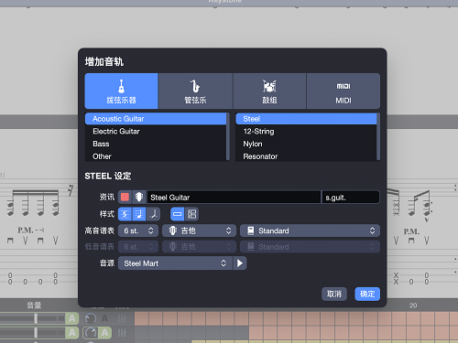Click the 取消 cancel button
The width and height of the screenshot is (458, 343).
pyautogui.click(x=334, y=294)
